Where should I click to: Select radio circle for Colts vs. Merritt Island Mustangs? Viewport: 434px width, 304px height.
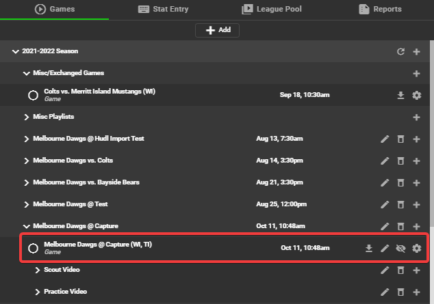coord(34,95)
